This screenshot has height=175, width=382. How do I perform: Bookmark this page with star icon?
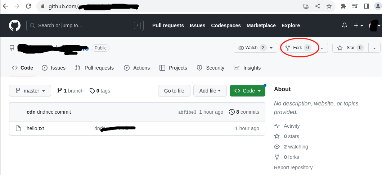click(x=329, y=6)
